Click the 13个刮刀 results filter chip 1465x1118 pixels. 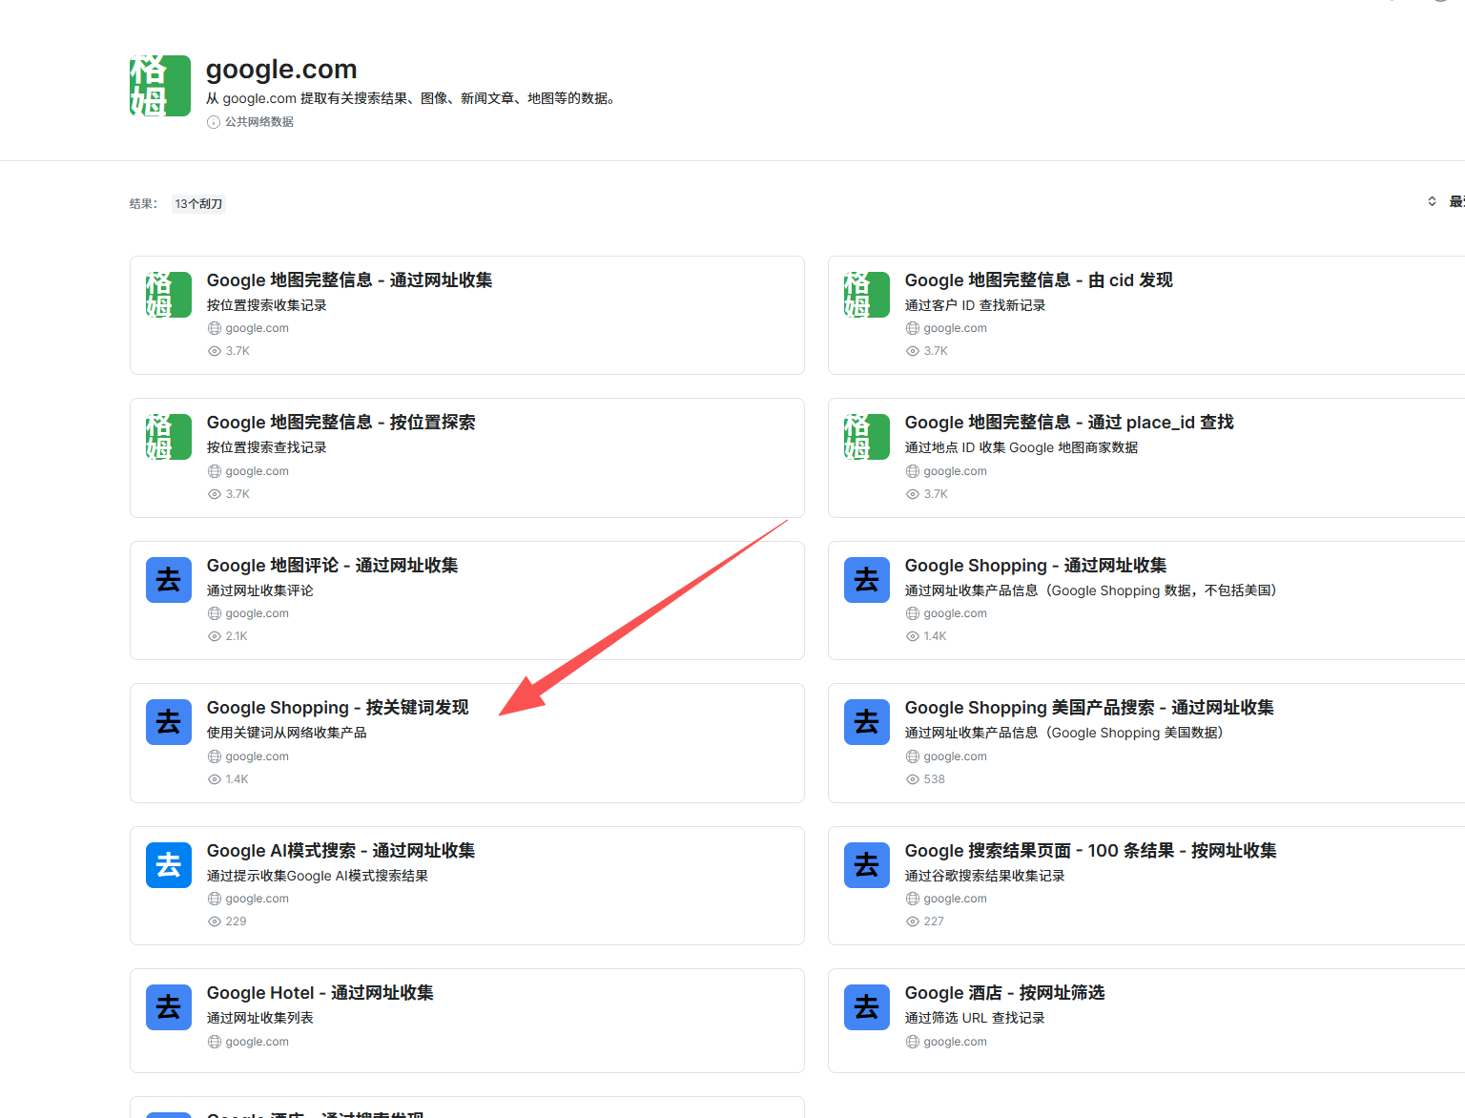(197, 203)
